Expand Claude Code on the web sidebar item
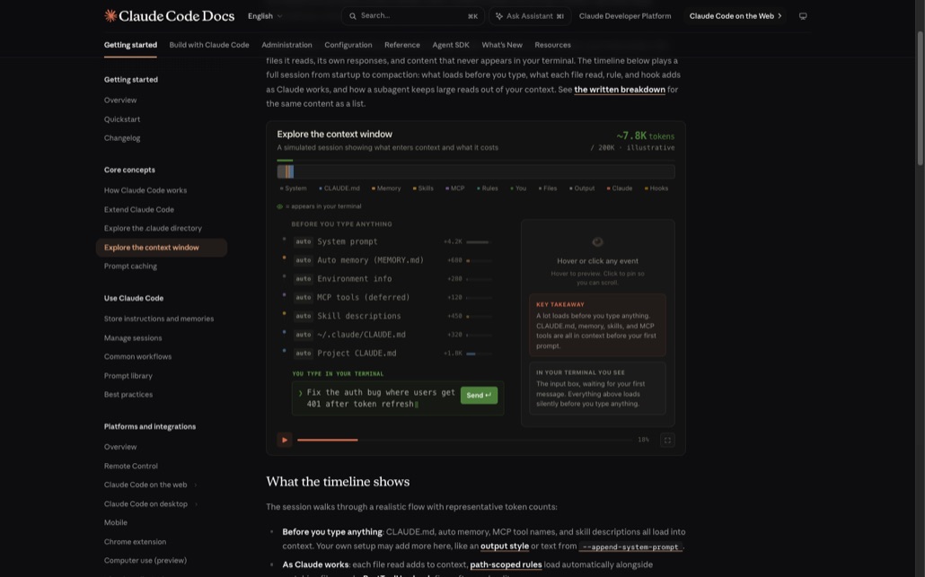The height and width of the screenshot is (577, 925). click(195, 485)
